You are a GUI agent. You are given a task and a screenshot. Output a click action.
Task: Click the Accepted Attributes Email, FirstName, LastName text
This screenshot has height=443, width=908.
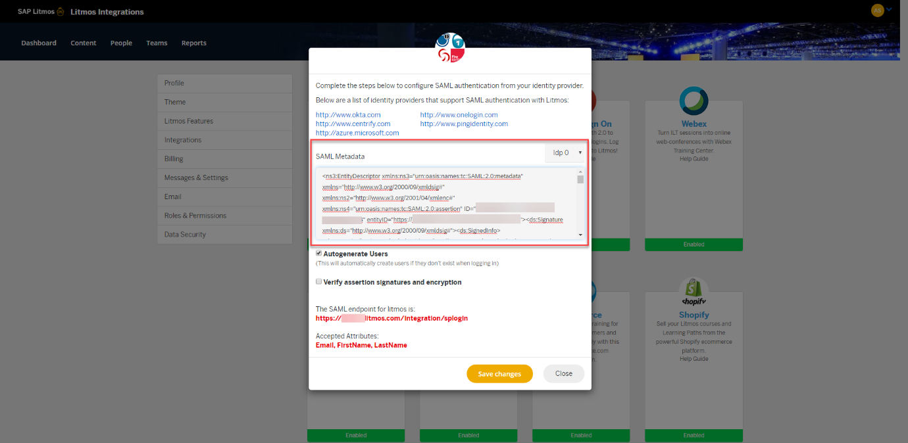pyautogui.click(x=361, y=345)
